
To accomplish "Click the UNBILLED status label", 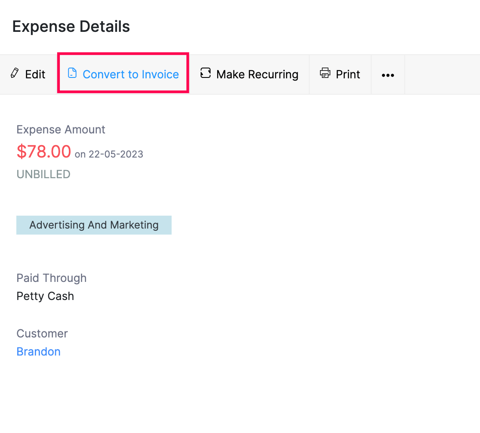I will point(43,174).
